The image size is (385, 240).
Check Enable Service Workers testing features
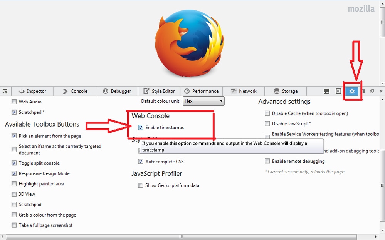click(267, 137)
